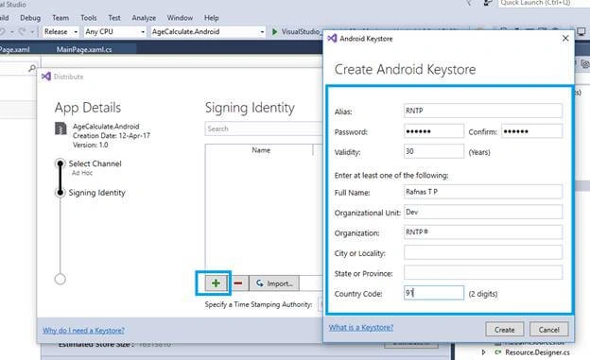590x360 pixels.
Task: Click the 'Version: 1.0' text
Action: click(x=91, y=145)
